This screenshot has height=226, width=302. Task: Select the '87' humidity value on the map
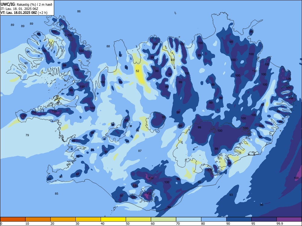[x=140, y=151]
